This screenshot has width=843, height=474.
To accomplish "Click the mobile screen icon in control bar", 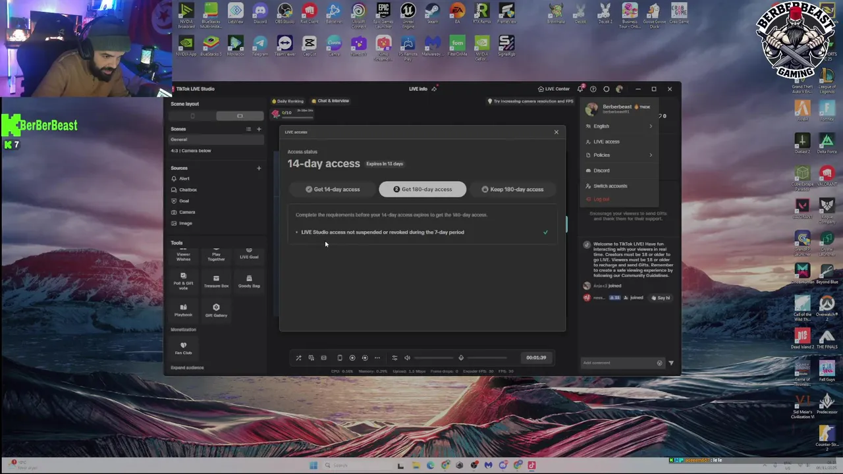I will (339, 358).
